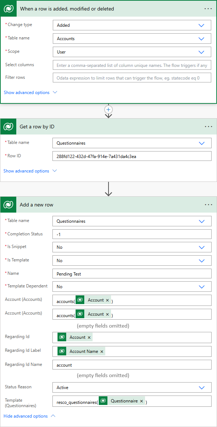
Task: Click 'Add a new row' header title
Action: point(37,205)
